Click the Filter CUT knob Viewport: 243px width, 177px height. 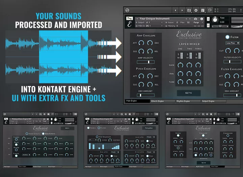(228, 51)
